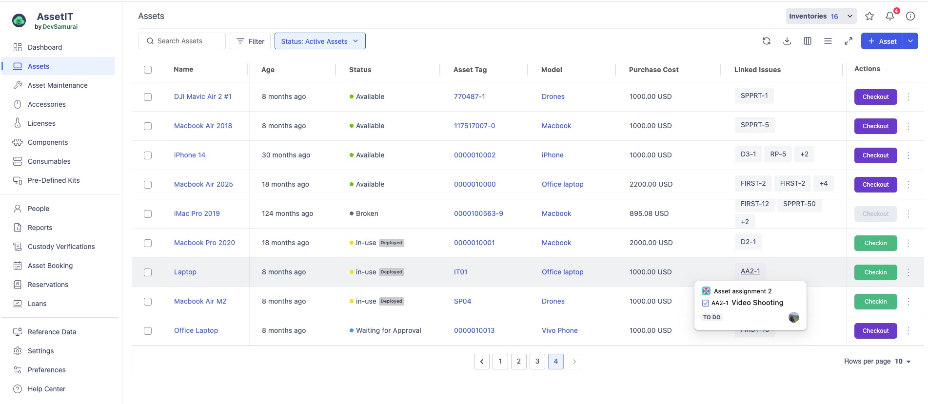Viewport: 928px width, 404px height.
Task: Open the column layout icon
Action: pos(808,41)
